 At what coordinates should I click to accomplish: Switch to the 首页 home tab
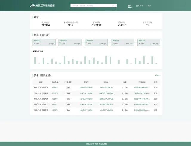pyautogui.click(x=130, y=6)
